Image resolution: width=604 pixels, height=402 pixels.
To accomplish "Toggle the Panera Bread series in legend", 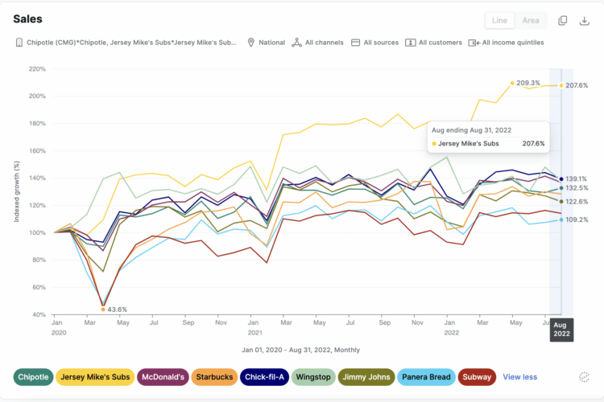I will [426, 377].
